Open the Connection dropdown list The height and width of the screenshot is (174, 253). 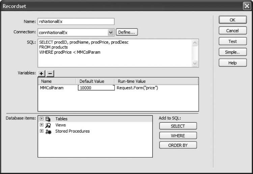[x=111, y=32]
